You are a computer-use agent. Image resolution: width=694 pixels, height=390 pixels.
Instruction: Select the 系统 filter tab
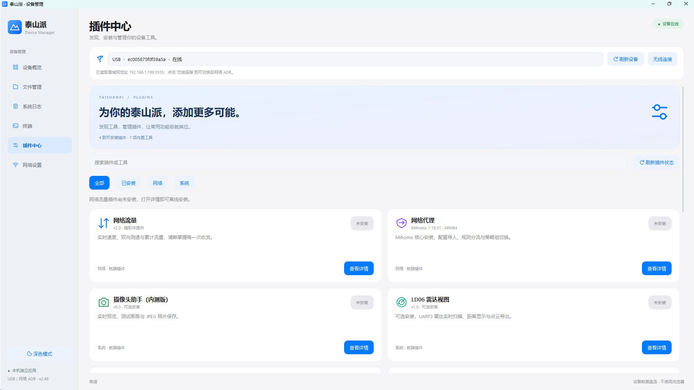pos(184,183)
